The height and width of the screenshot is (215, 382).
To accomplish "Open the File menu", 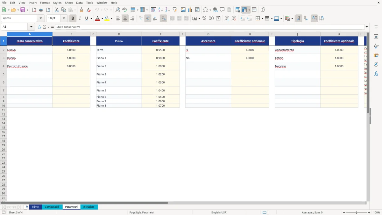I will pyautogui.click(x=4, y=3).
